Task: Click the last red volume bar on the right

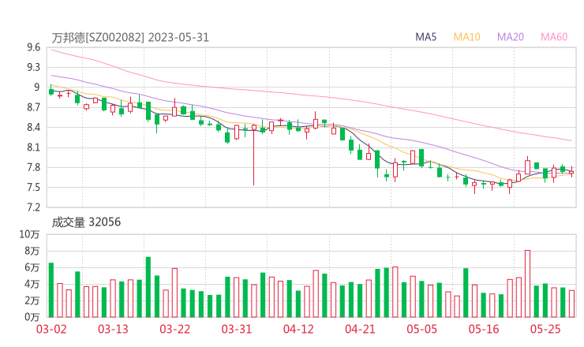Action: [571, 304]
